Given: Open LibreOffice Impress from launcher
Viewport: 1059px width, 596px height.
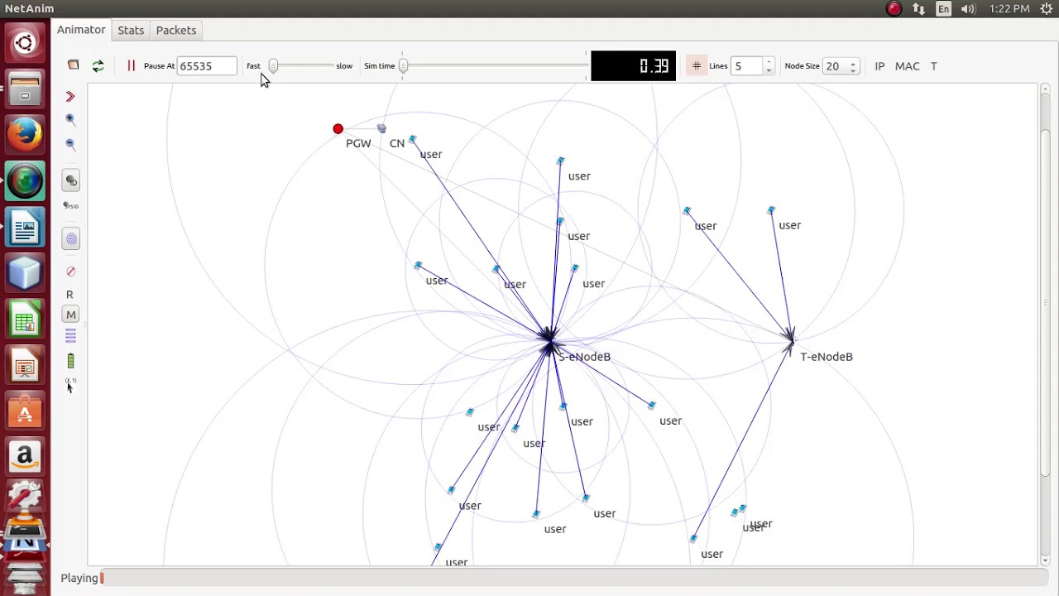Looking at the screenshot, I should tap(25, 367).
